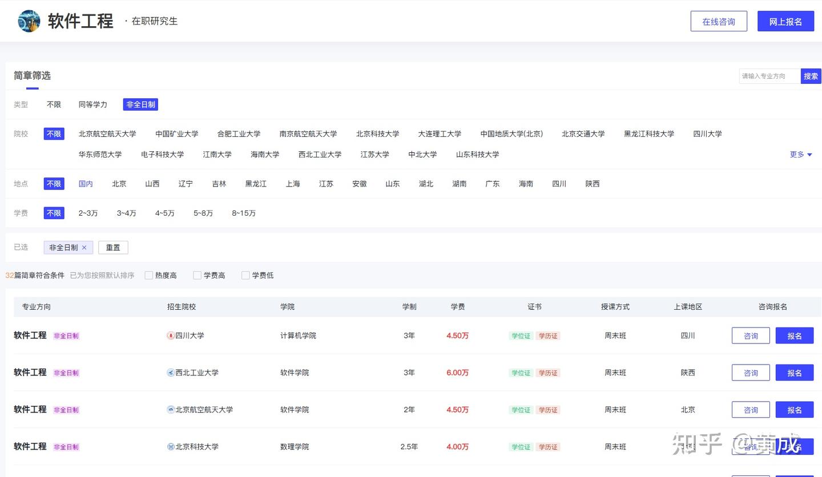Filter schools by 海南大学
This screenshot has width=822, height=477.
coord(265,155)
